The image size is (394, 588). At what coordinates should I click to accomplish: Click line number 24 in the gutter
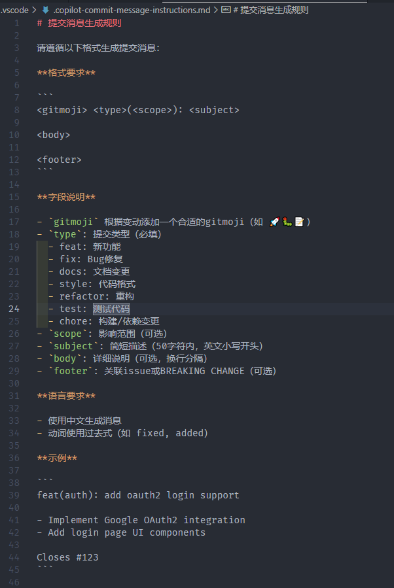pos(14,309)
